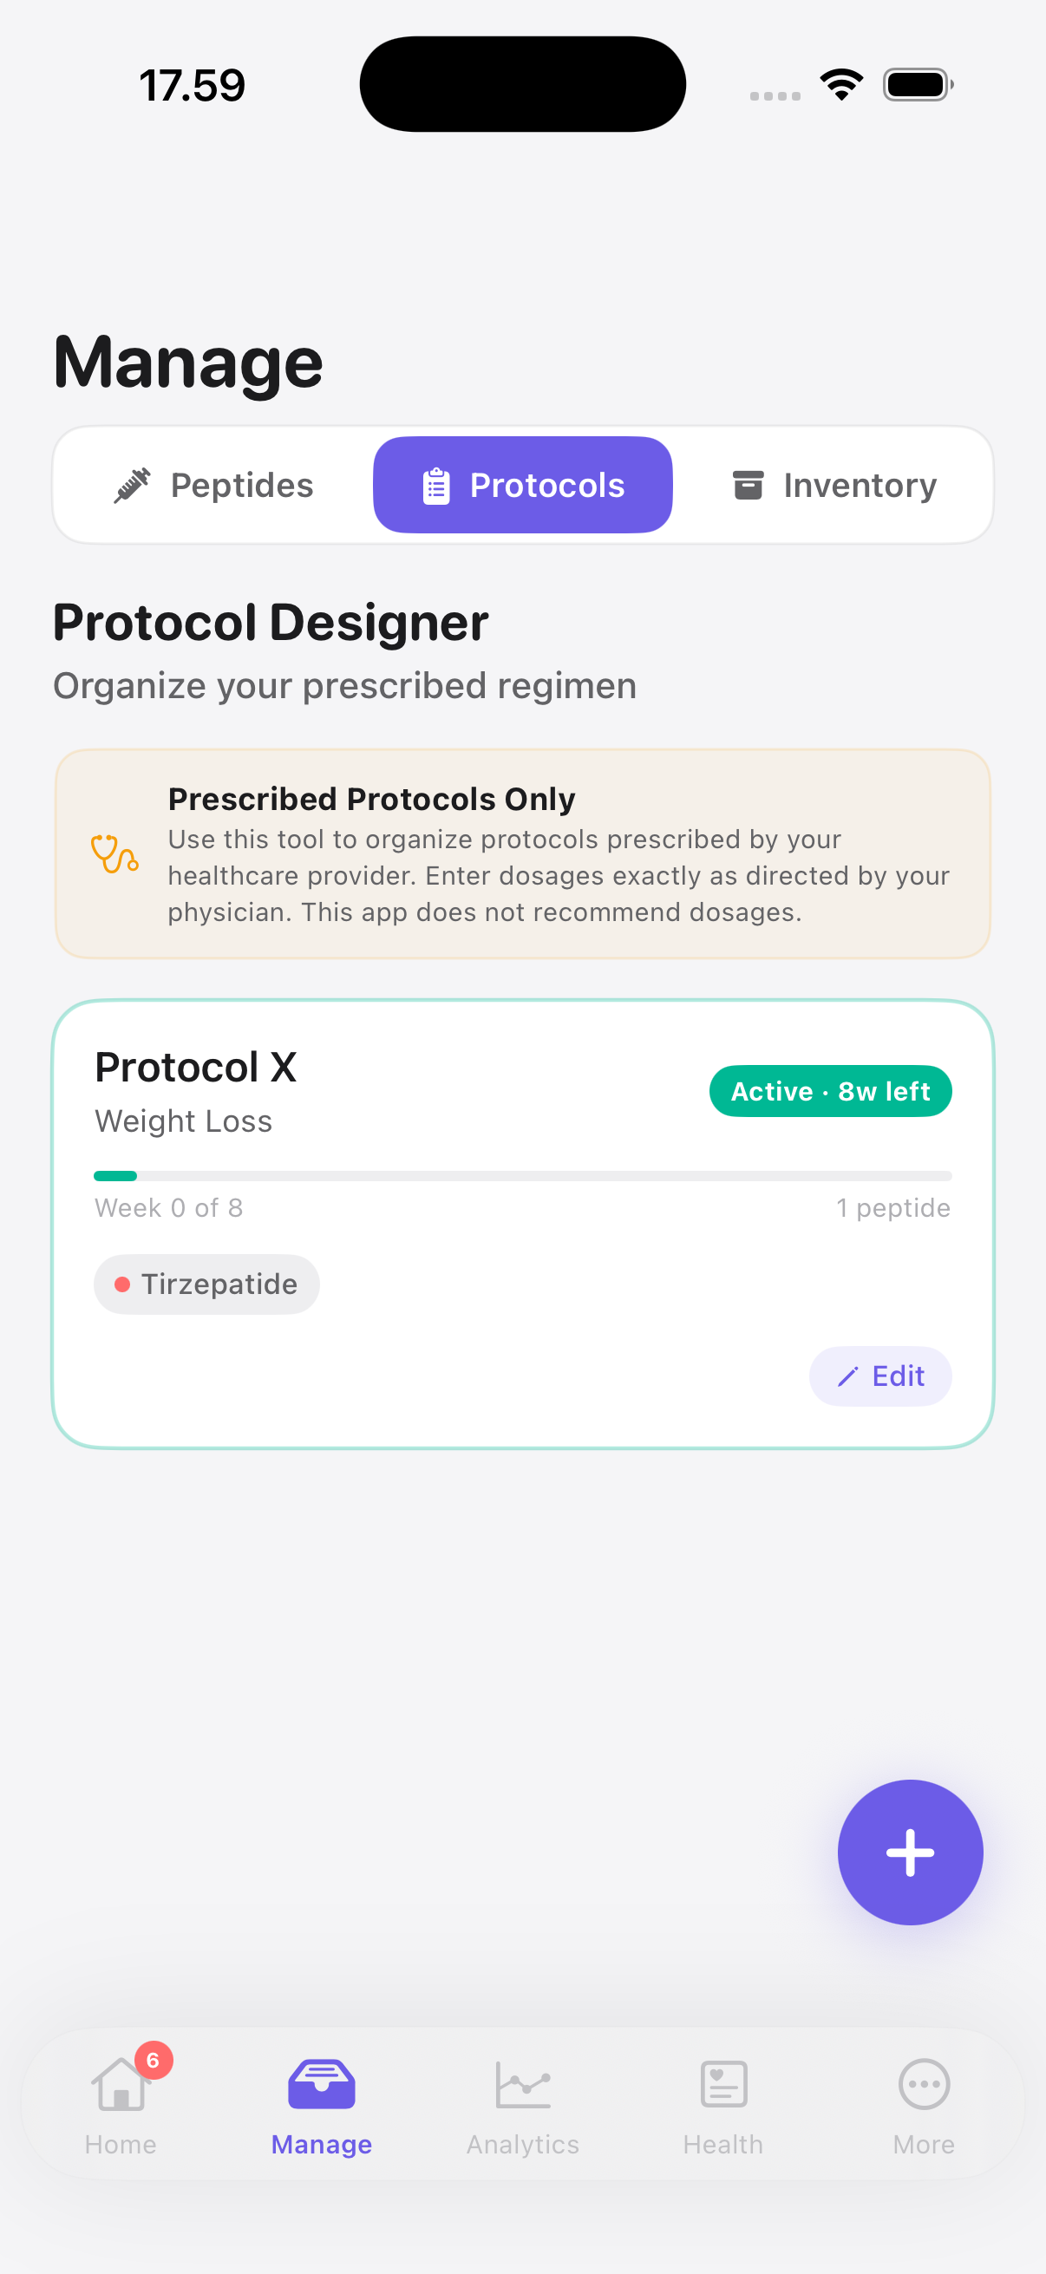Open the Protocol X card title

click(x=196, y=1068)
